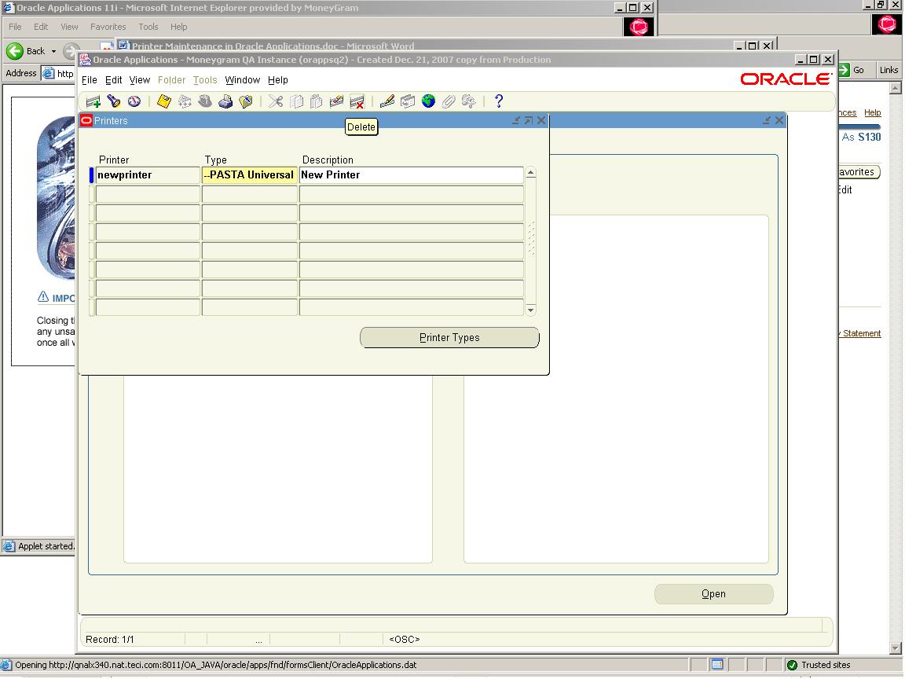This screenshot has width=905, height=679.
Task: Select the newprinter Description field
Action: tap(411, 174)
